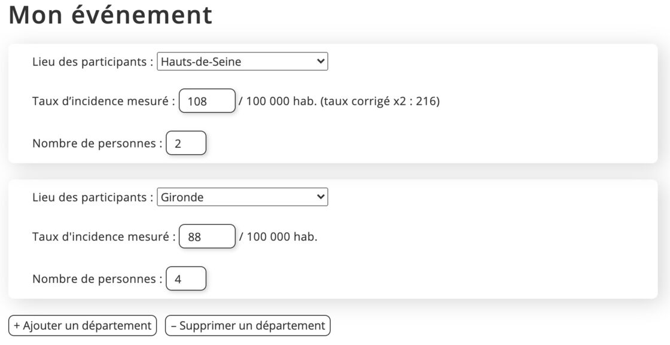Click the Lieu des participants label above 108
Image resolution: width=670 pixels, height=345 pixels.
point(93,62)
